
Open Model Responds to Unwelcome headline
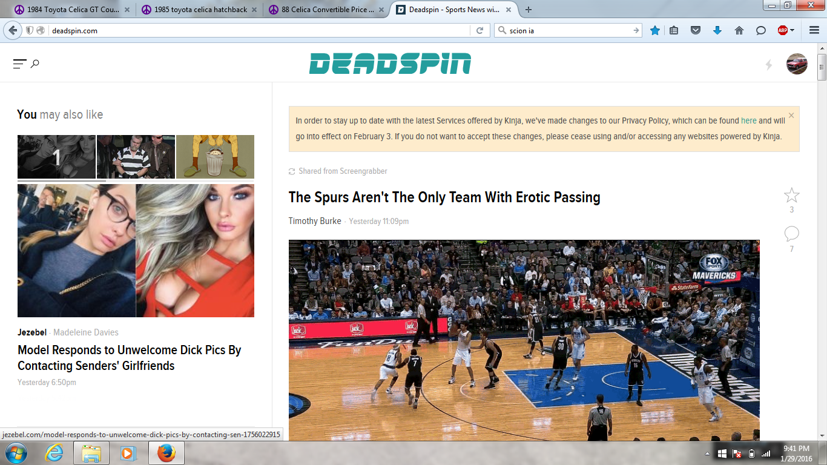130,358
